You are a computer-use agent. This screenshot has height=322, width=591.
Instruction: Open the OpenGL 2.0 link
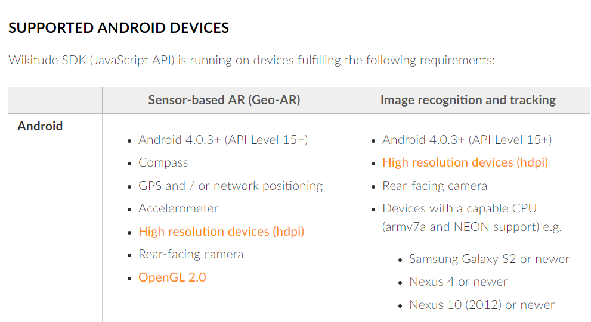[x=172, y=277]
